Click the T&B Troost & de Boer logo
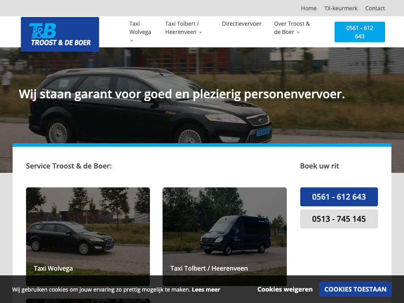The image size is (404, 303). click(x=60, y=34)
